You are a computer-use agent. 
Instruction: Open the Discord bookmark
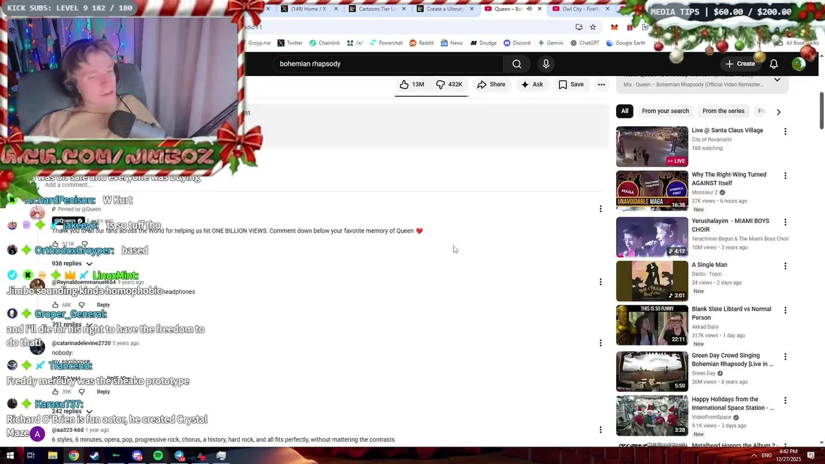517,43
